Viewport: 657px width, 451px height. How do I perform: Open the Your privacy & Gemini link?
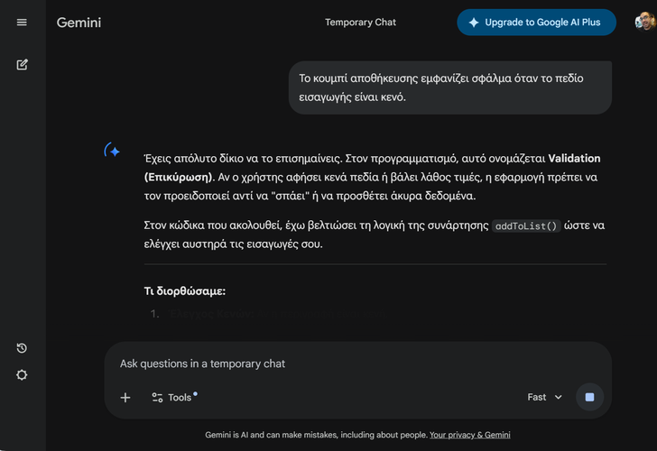469,435
